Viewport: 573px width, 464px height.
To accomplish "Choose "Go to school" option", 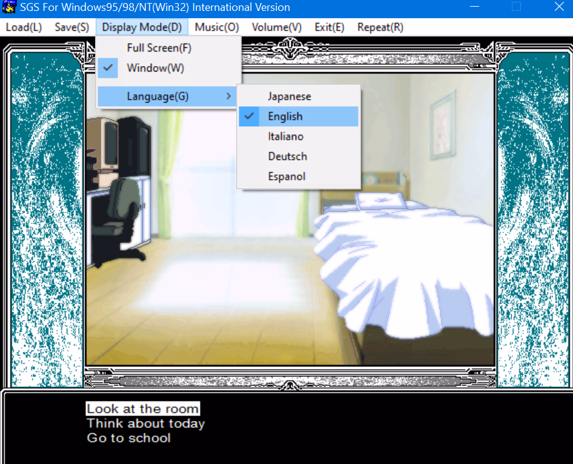I will point(128,438).
